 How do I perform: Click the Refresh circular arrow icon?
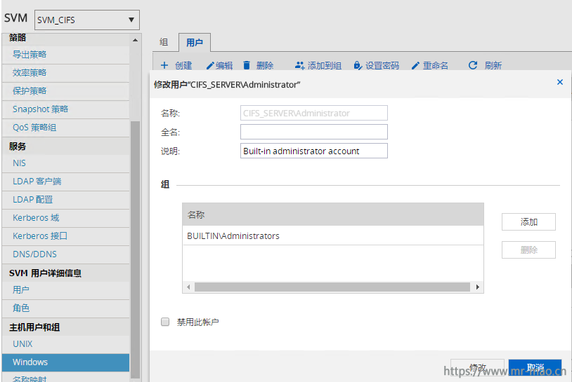tap(473, 65)
